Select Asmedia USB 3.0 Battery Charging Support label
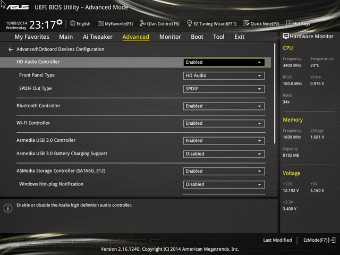 (x=62, y=154)
